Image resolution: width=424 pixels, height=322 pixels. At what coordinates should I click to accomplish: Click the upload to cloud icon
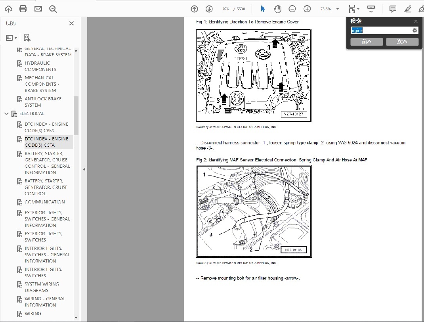(8, 9)
